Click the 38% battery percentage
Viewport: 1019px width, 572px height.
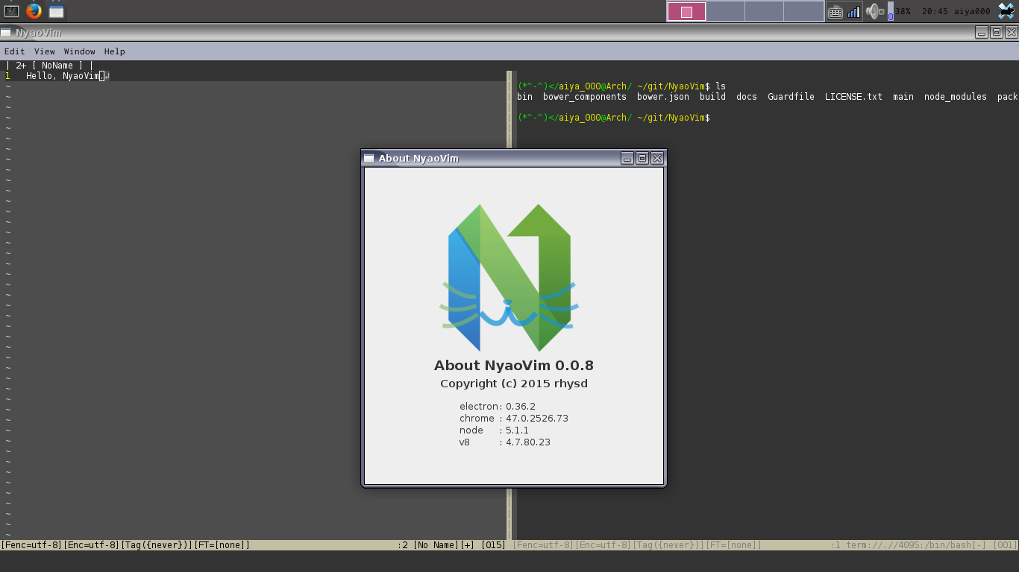coord(903,11)
